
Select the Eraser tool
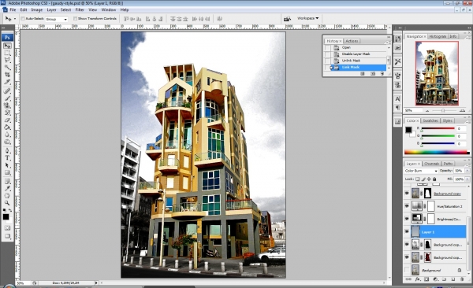click(x=8, y=120)
